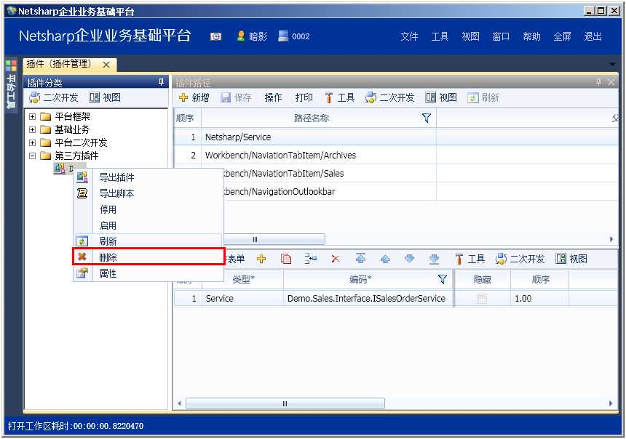Click the move-down arrow icon
The image size is (626, 439).
pyautogui.click(x=410, y=259)
